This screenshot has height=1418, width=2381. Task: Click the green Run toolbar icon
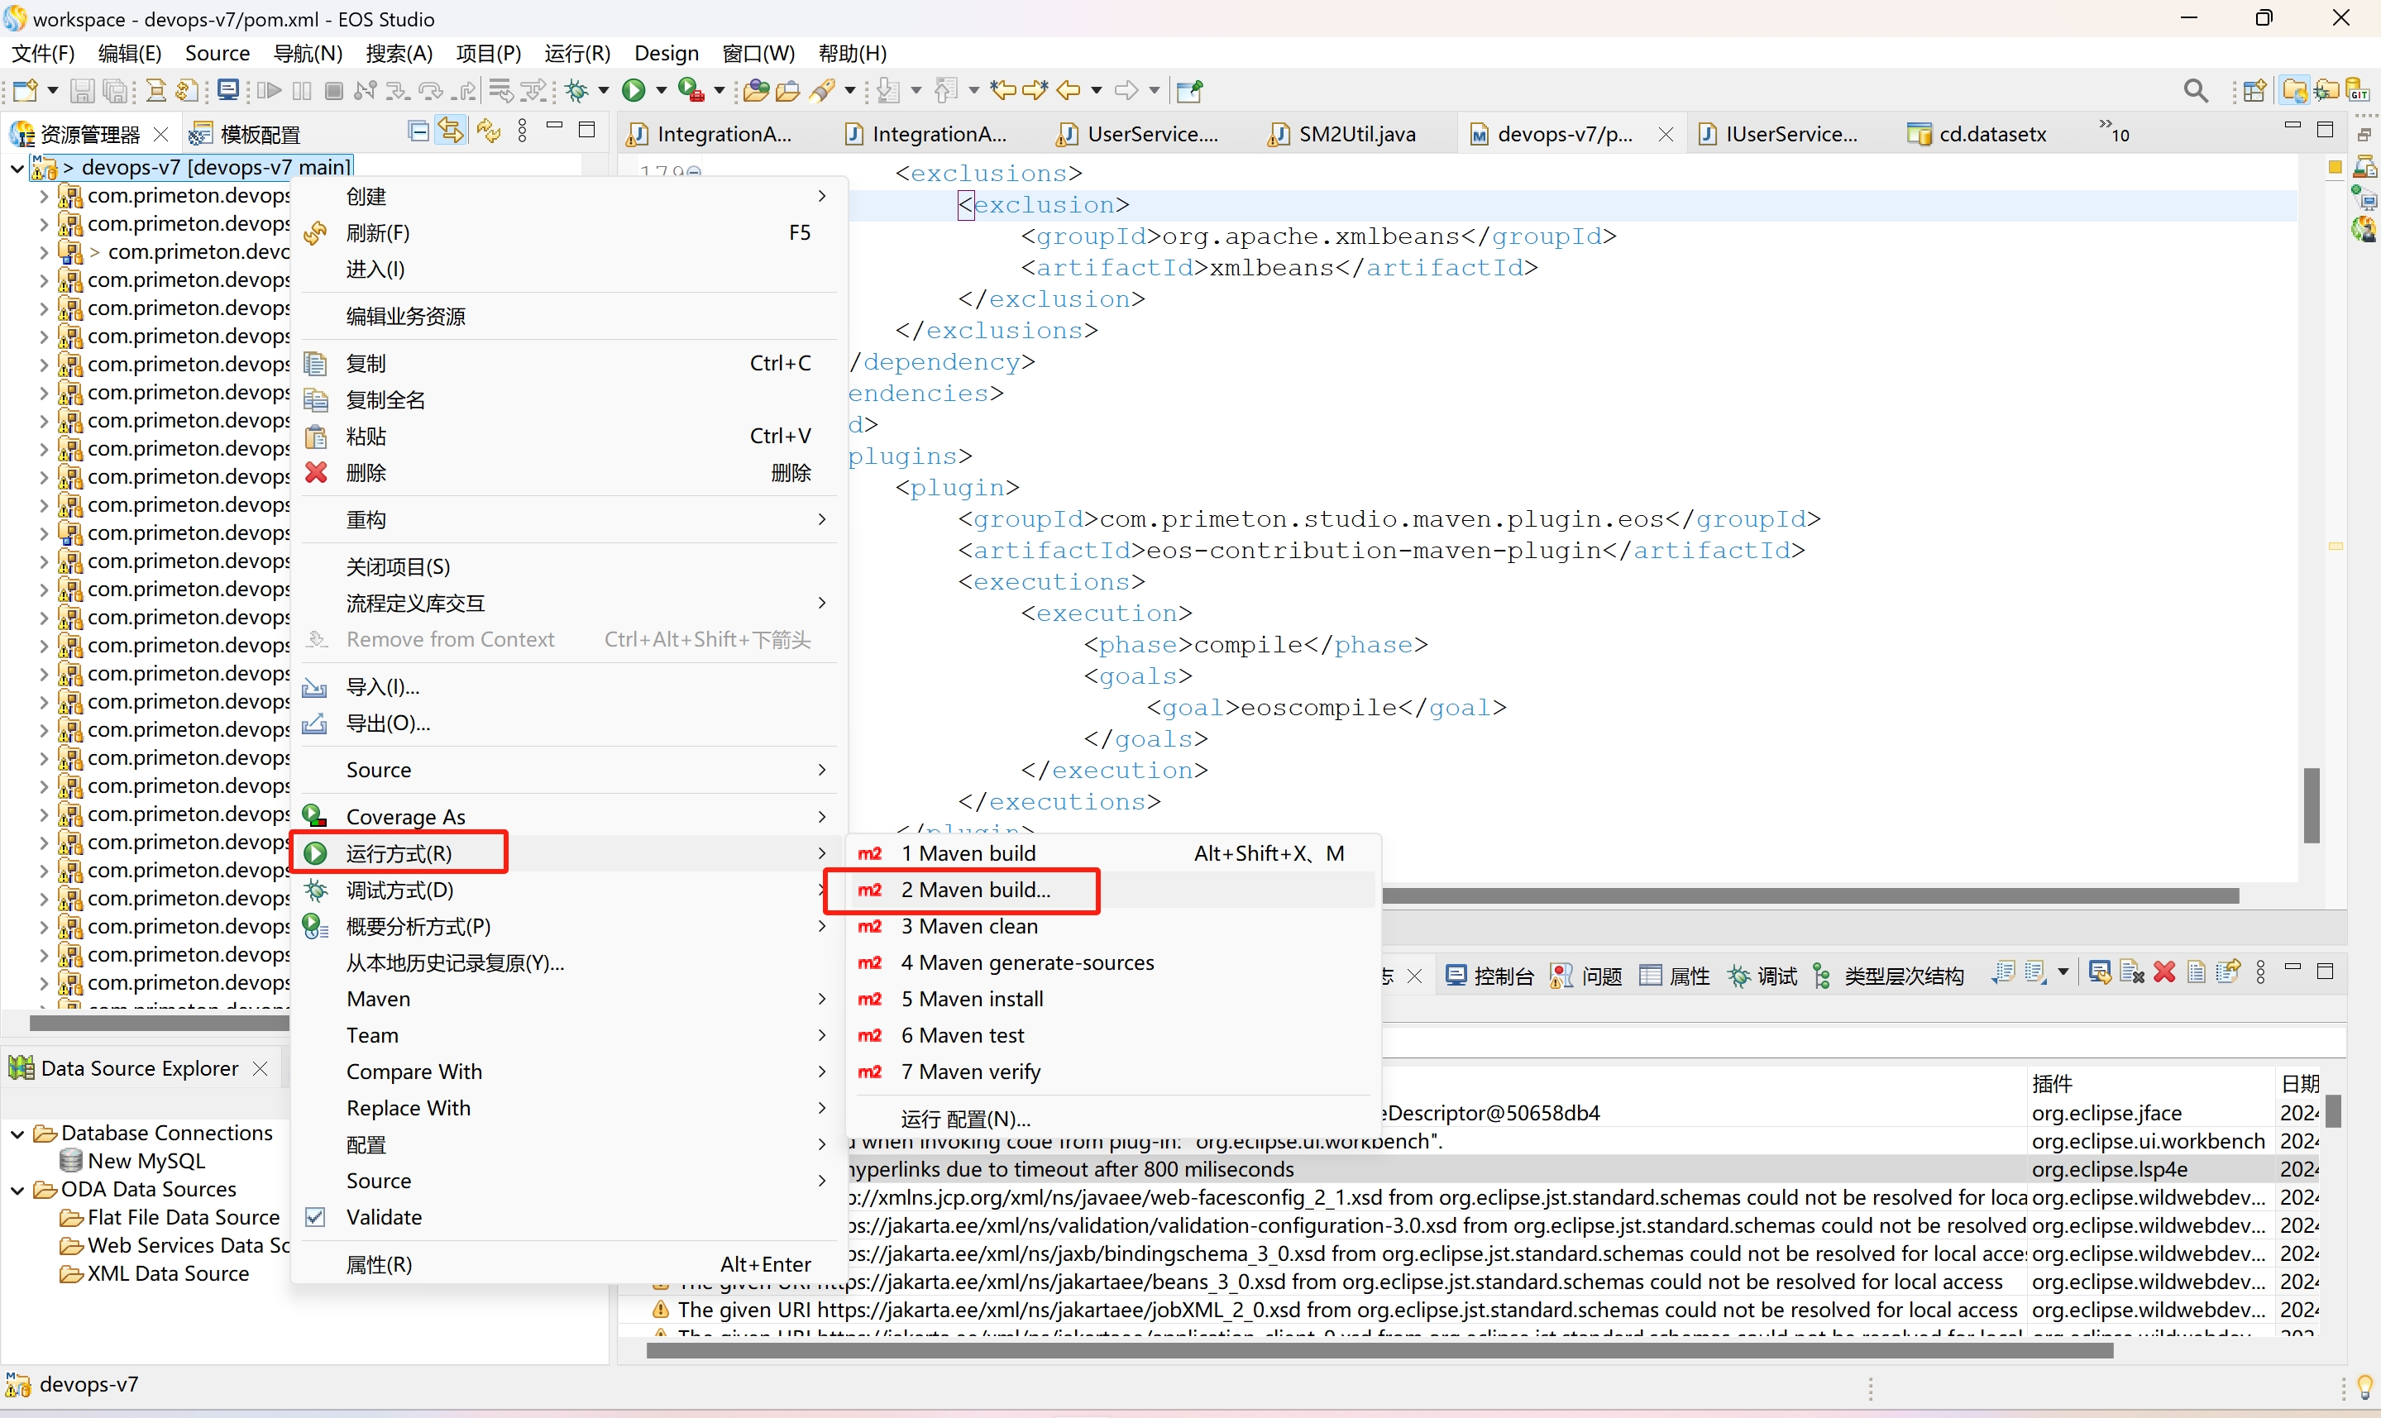pyautogui.click(x=633, y=91)
